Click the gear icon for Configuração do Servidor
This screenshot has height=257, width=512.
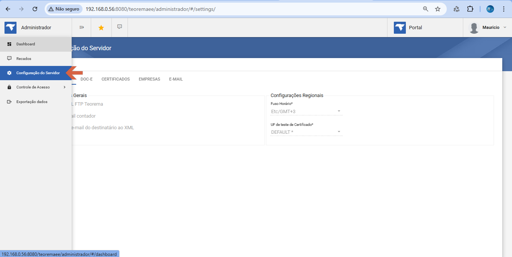[x=9, y=73]
